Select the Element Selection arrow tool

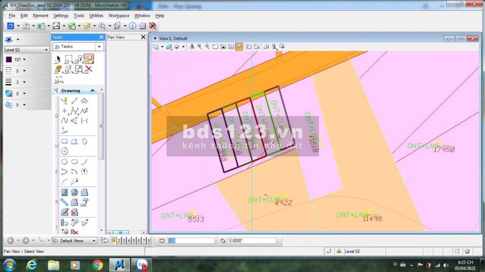click(x=58, y=59)
